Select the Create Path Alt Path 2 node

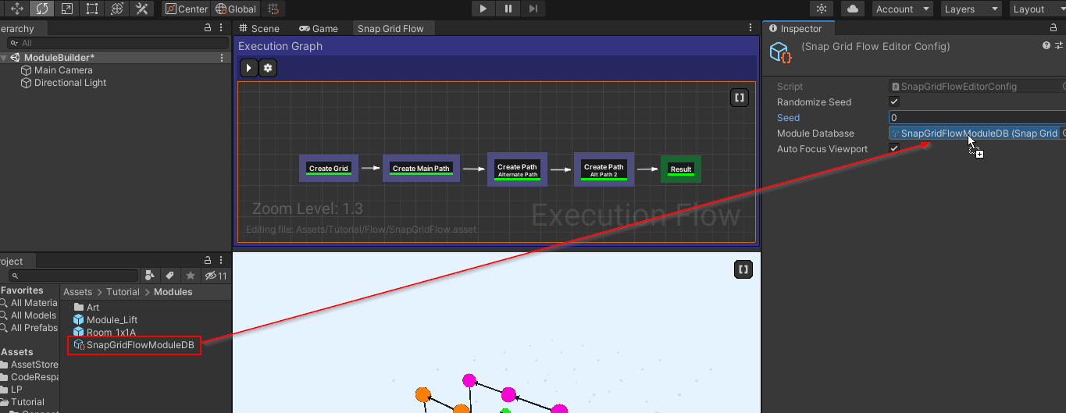(x=604, y=169)
